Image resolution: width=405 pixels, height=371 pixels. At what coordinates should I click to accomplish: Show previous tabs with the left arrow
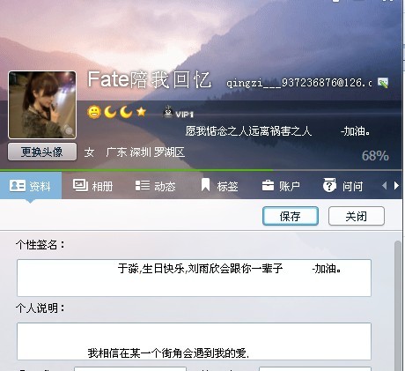pos(385,186)
